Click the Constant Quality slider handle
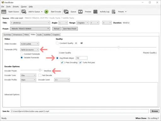 pyautogui.click(x=119, y=47)
